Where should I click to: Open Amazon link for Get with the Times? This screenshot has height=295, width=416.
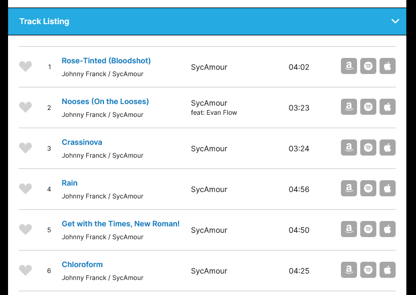(x=349, y=230)
